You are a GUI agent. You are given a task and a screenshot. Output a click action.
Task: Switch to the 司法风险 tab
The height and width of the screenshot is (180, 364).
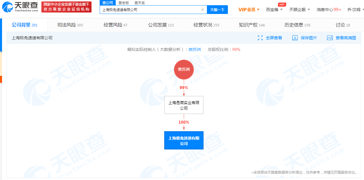(70, 25)
